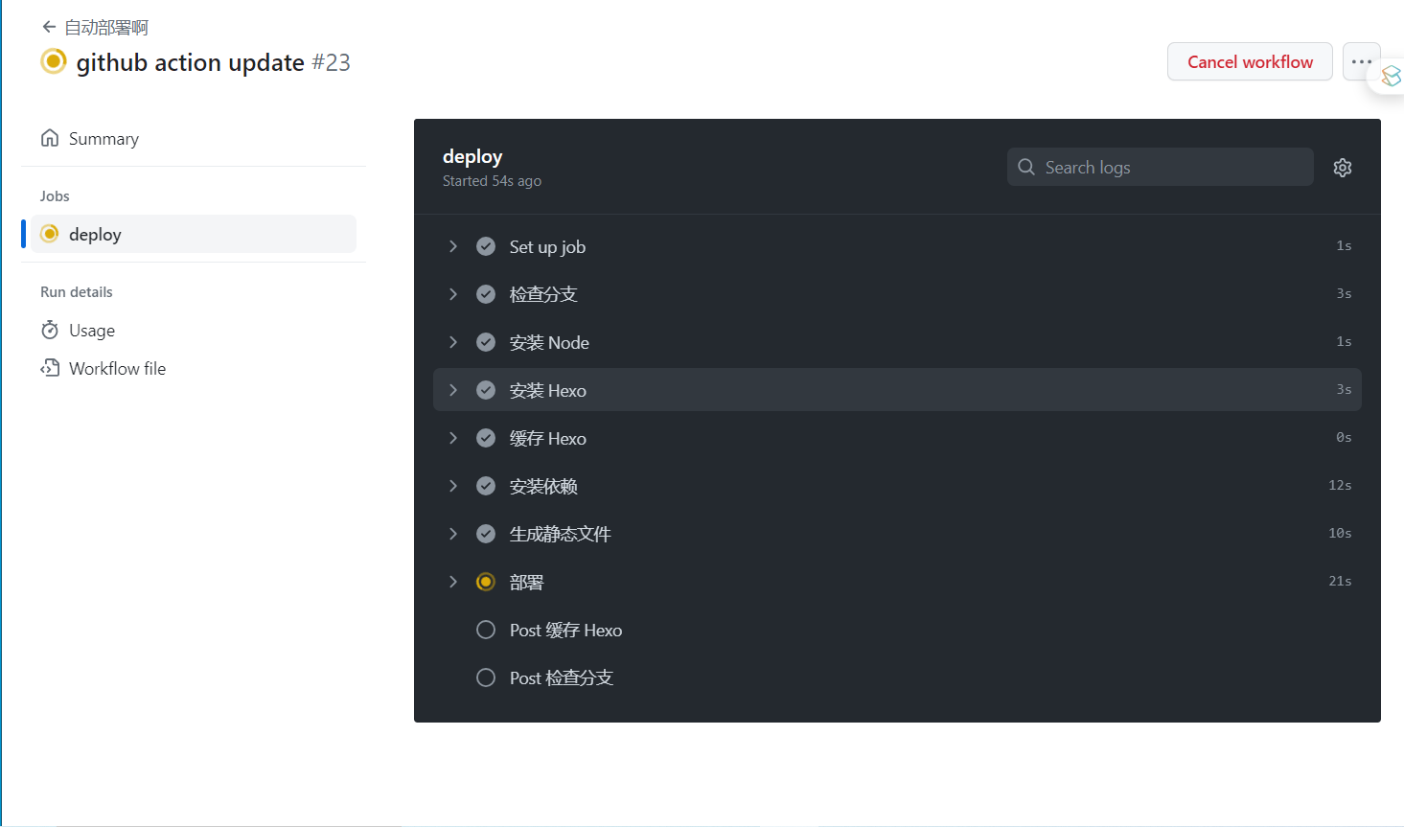Click the Started 54s ago text

click(492, 181)
